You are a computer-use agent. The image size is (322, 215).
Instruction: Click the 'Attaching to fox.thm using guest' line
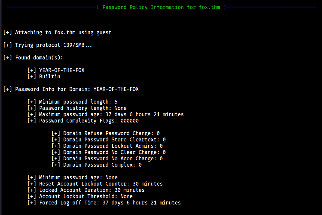pos(57,32)
